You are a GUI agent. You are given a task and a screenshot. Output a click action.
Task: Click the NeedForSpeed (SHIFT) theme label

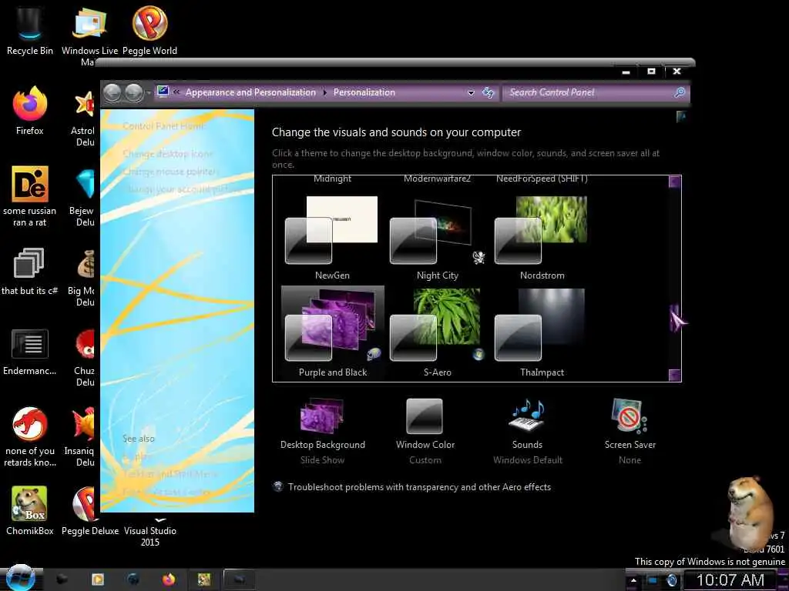point(542,179)
